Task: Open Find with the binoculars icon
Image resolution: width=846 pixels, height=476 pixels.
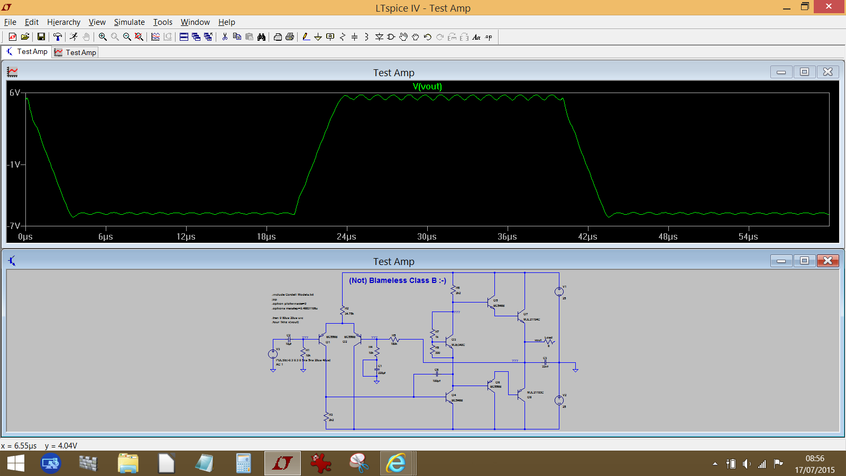Action: pos(261,36)
